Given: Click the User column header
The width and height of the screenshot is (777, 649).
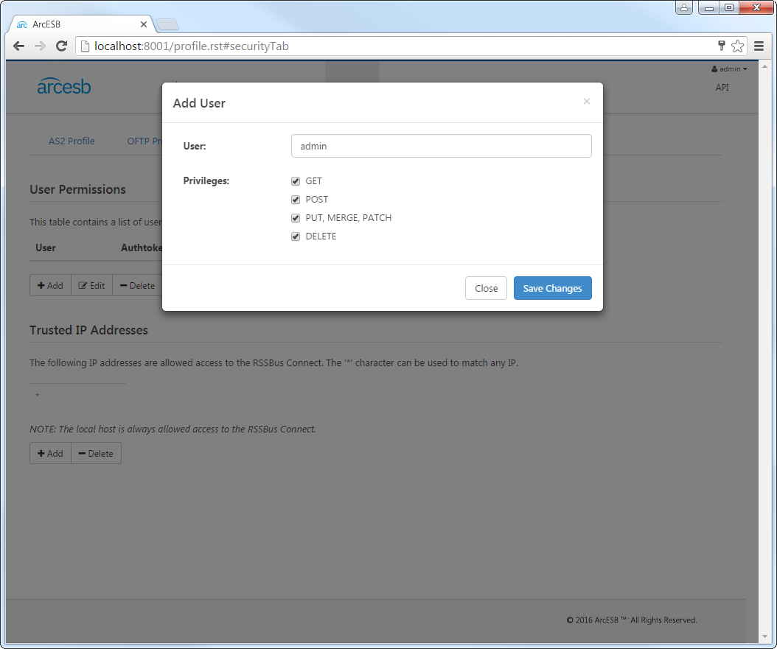Looking at the screenshot, I should (46, 248).
